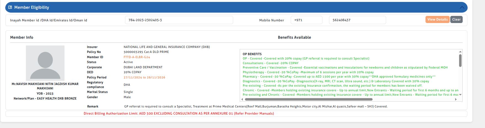Click the member profile avatar image
485x128 pixels.
click(45, 63)
